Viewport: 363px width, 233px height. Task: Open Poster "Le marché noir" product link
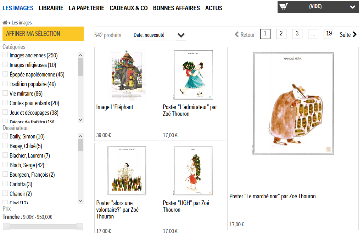[272, 196]
